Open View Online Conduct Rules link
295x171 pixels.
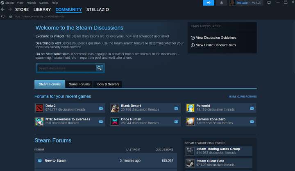[x=216, y=45]
